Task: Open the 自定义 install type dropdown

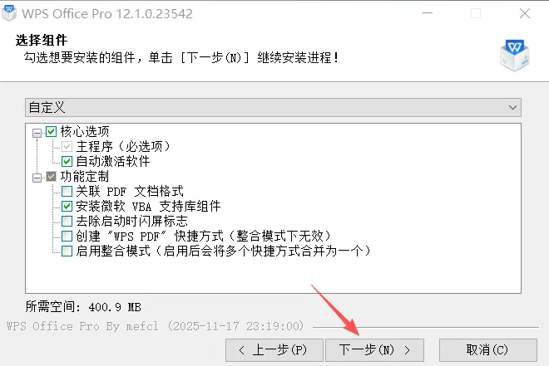Action: click(x=273, y=107)
